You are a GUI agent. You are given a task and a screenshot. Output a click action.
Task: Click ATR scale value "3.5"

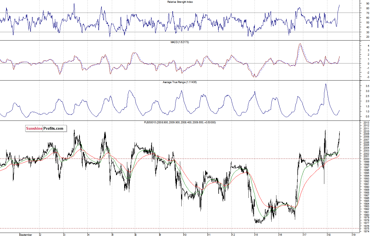pos(367,86)
